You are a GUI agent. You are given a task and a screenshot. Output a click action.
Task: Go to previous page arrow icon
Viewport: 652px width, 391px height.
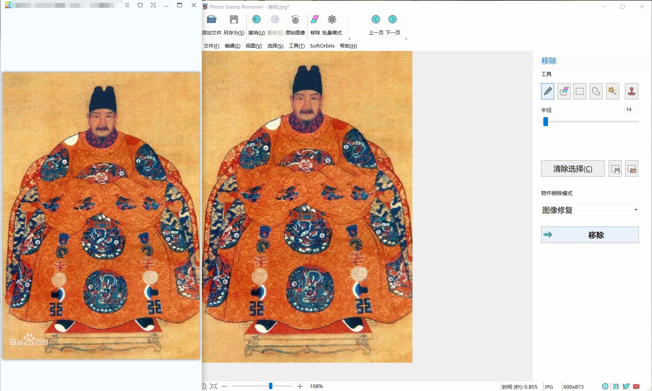[x=376, y=19]
